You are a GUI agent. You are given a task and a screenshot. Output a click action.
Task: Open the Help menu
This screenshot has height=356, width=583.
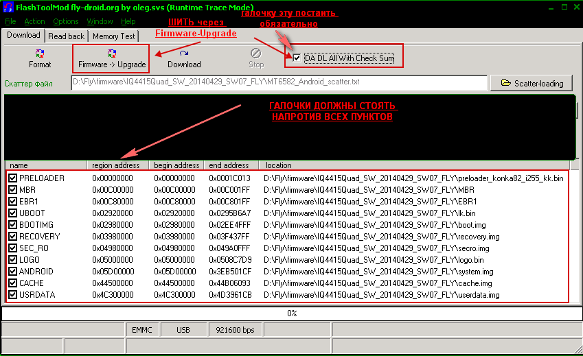pyautogui.click(x=128, y=21)
